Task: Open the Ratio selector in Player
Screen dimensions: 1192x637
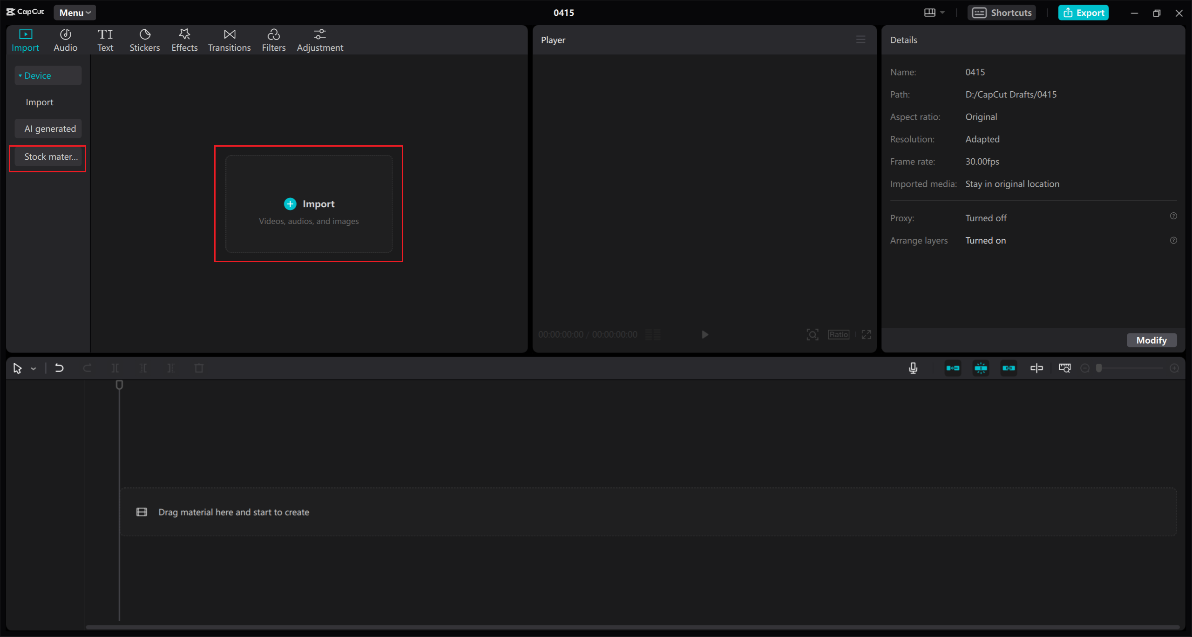Action: 839,334
